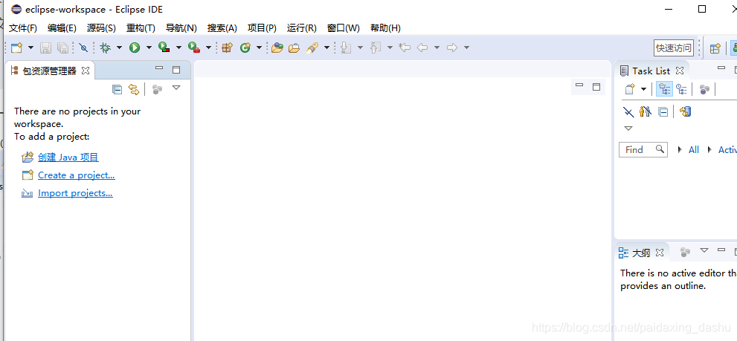Image resolution: width=737 pixels, height=341 pixels.
Task: Click the Open Task folder icon
Action: [295, 48]
